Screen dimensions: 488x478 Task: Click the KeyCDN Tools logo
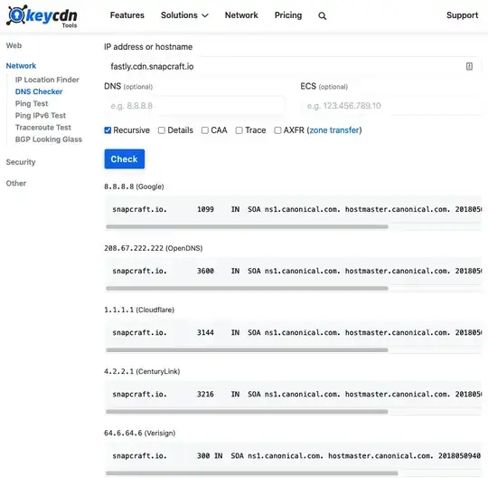42,16
